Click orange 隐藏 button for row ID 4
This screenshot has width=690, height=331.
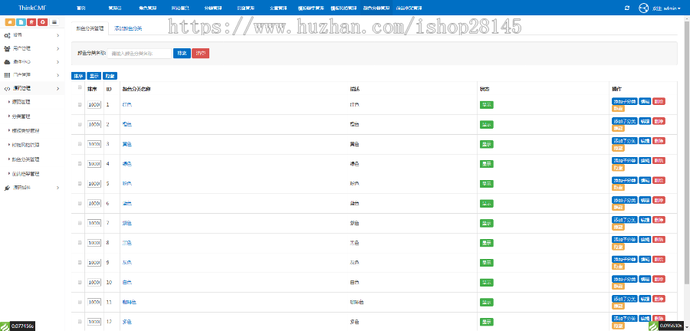(618, 168)
